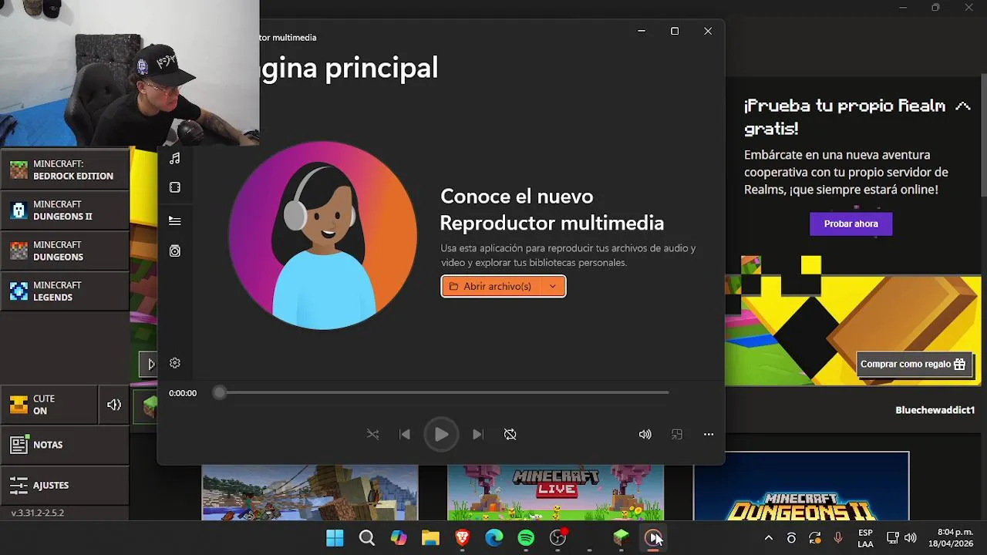
Task: Open the video library icon in sidebar
Action: point(175,187)
